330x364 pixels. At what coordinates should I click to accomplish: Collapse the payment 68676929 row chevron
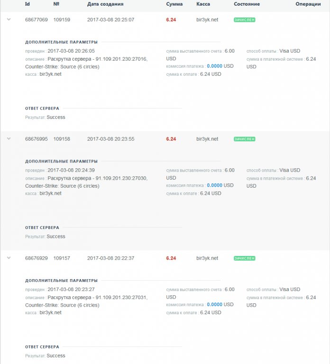(x=9, y=258)
